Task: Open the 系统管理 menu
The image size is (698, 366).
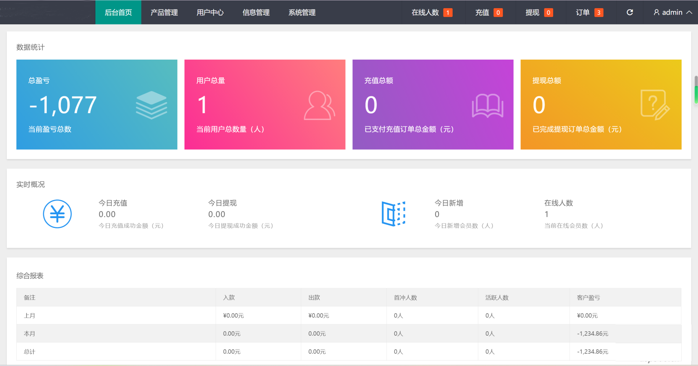Action: pyautogui.click(x=302, y=12)
